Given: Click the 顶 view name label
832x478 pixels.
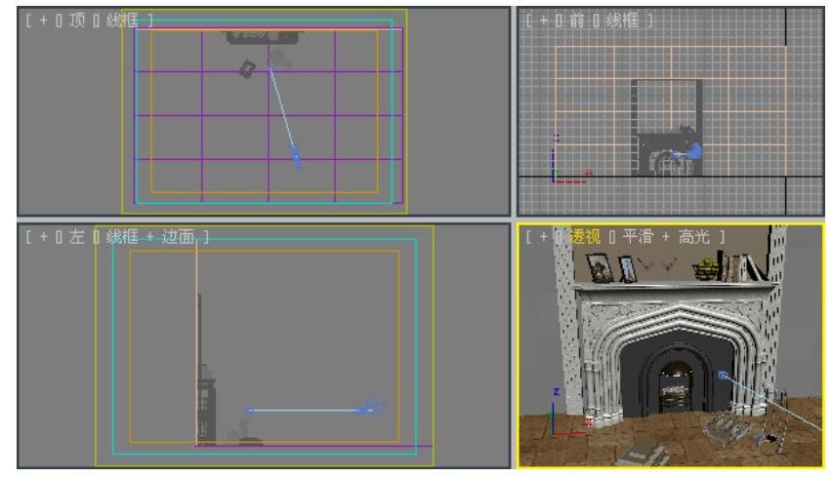Looking at the screenshot, I should [77, 20].
